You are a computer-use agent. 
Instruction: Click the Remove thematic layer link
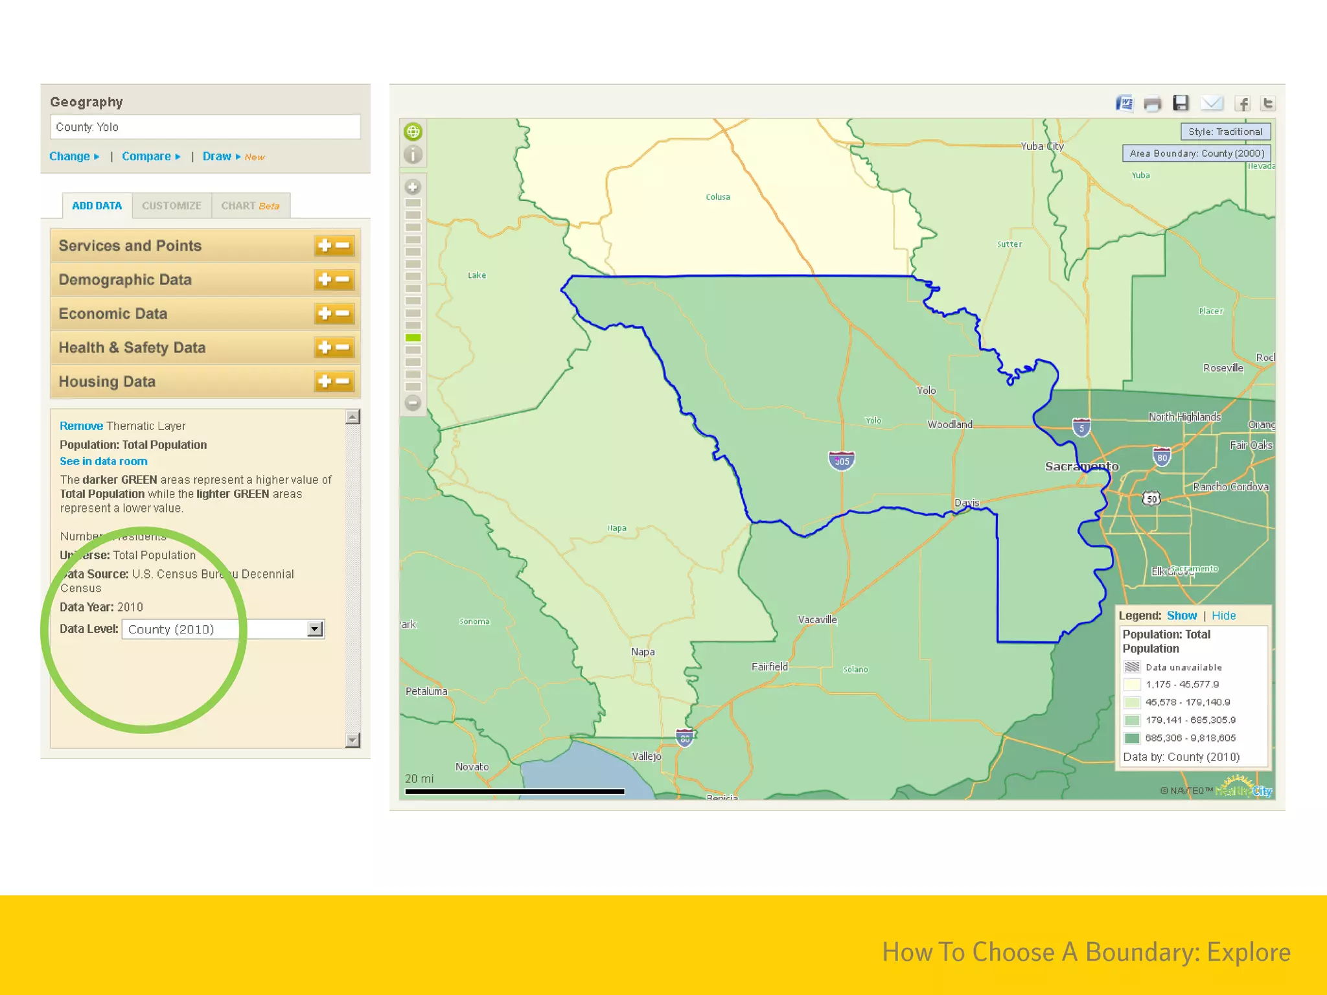click(x=81, y=426)
